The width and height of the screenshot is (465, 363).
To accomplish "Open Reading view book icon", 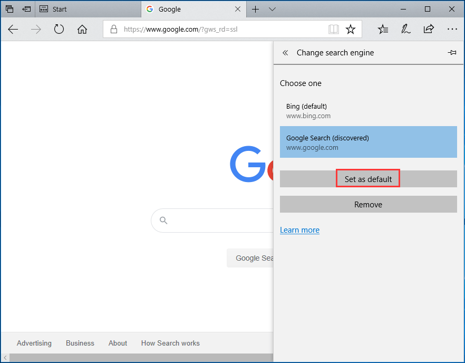I will [x=333, y=30].
